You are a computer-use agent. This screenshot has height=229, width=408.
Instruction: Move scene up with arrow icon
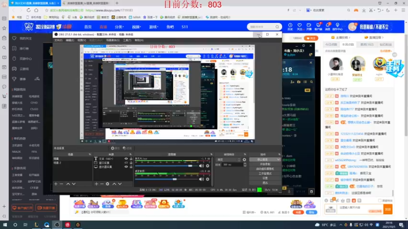[x=68, y=184]
